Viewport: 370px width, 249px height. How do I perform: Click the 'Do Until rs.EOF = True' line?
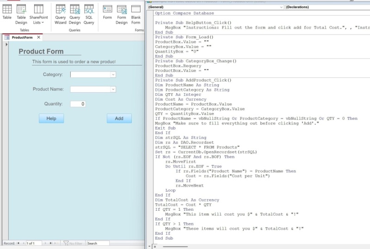193,166
